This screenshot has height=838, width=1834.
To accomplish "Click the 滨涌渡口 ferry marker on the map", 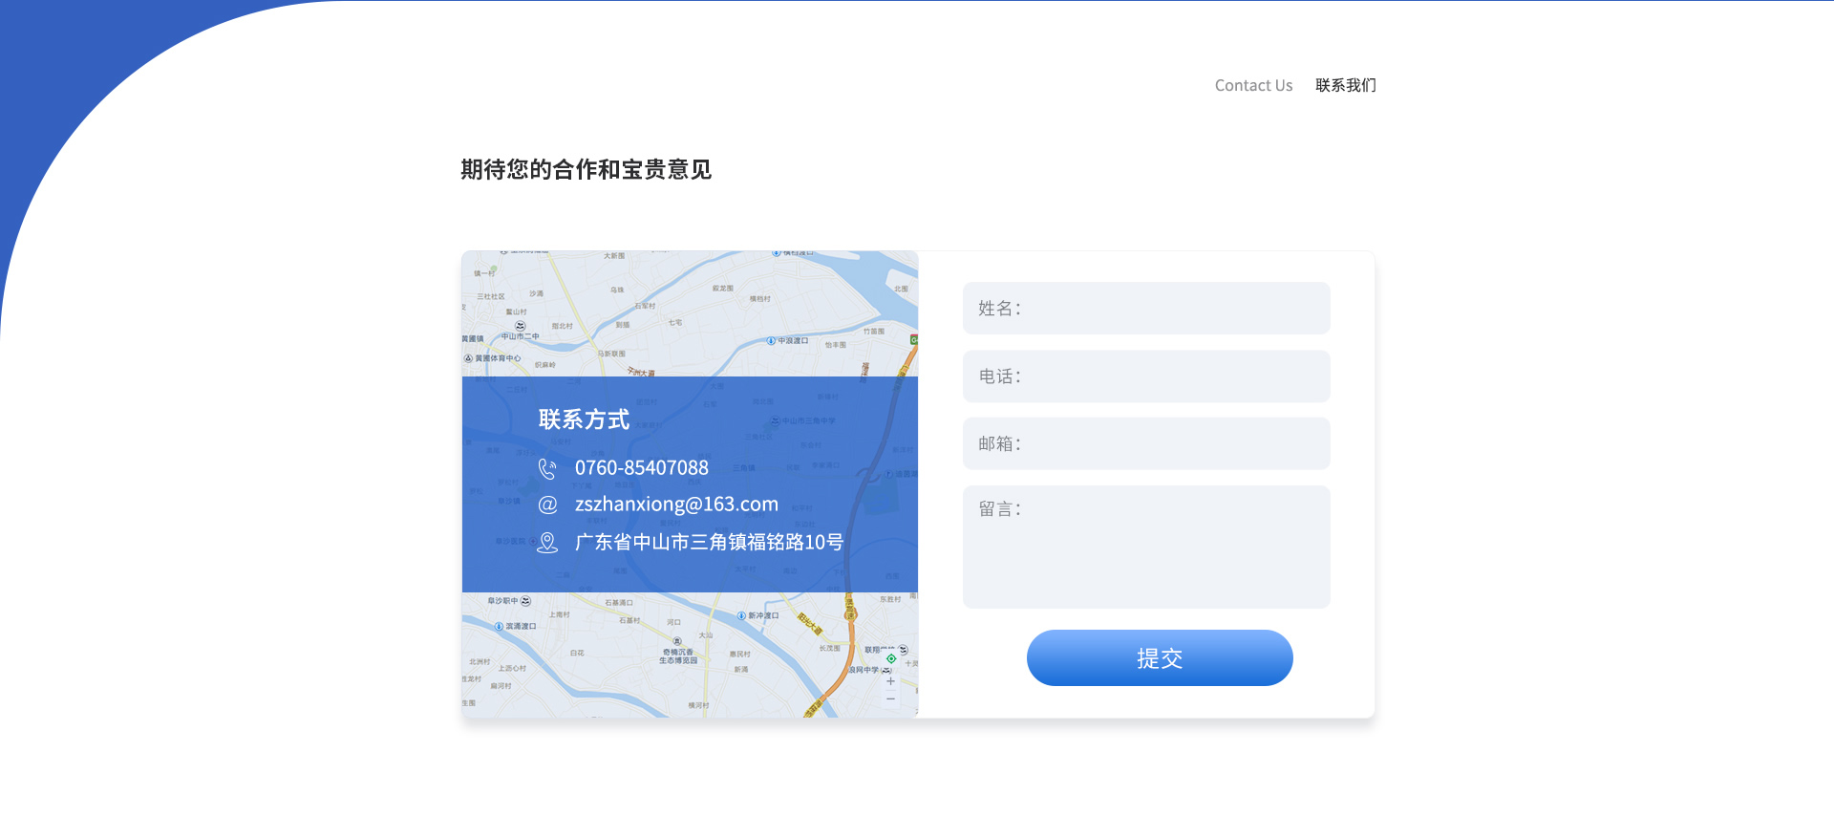I will pos(499,627).
